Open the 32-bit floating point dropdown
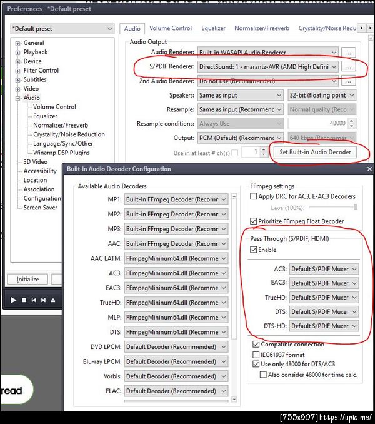The width and height of the screenshot is (375, 424). click(x=322, y=95)
